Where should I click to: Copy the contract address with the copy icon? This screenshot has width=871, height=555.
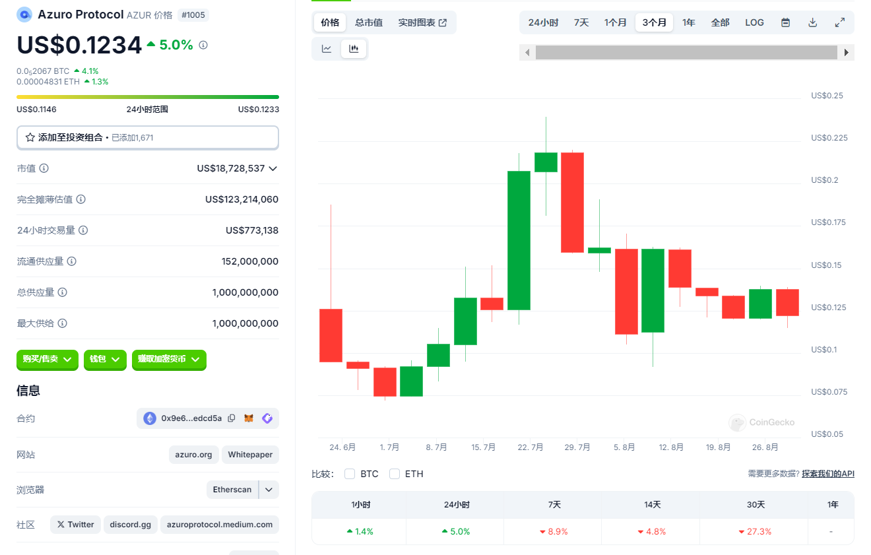coord(232,418)
